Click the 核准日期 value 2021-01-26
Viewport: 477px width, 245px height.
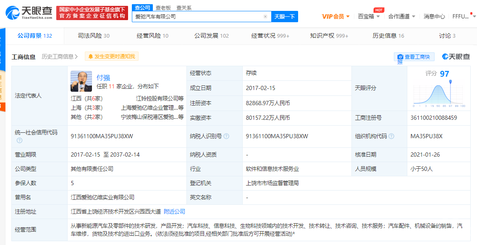tap(425, 155)
